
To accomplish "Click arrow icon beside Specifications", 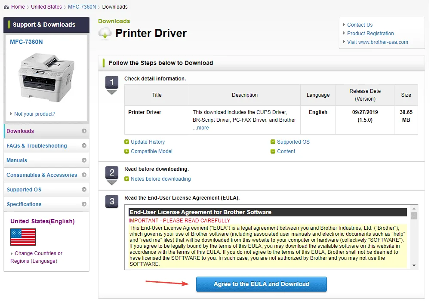I will tap(84, 204).
